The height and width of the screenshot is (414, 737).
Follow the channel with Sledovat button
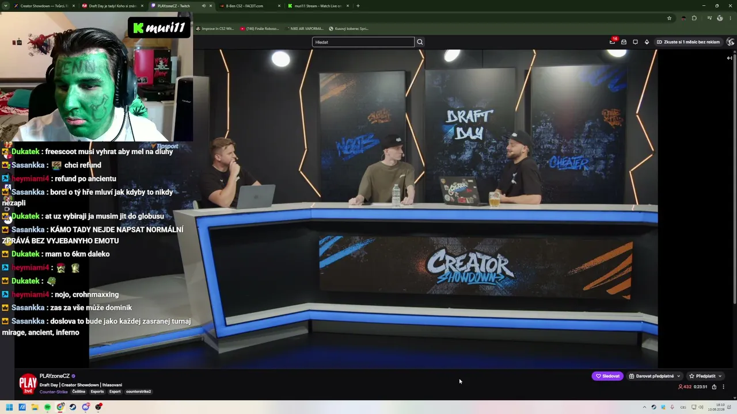tap(607, 376)
